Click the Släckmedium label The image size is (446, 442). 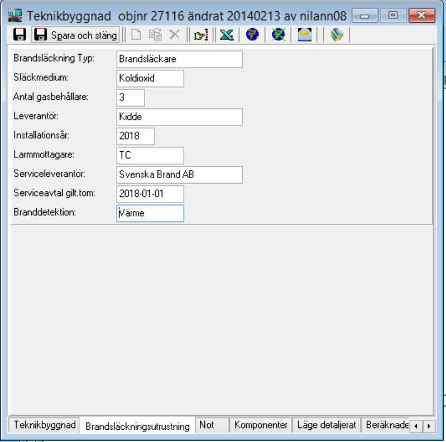point(41,78)
